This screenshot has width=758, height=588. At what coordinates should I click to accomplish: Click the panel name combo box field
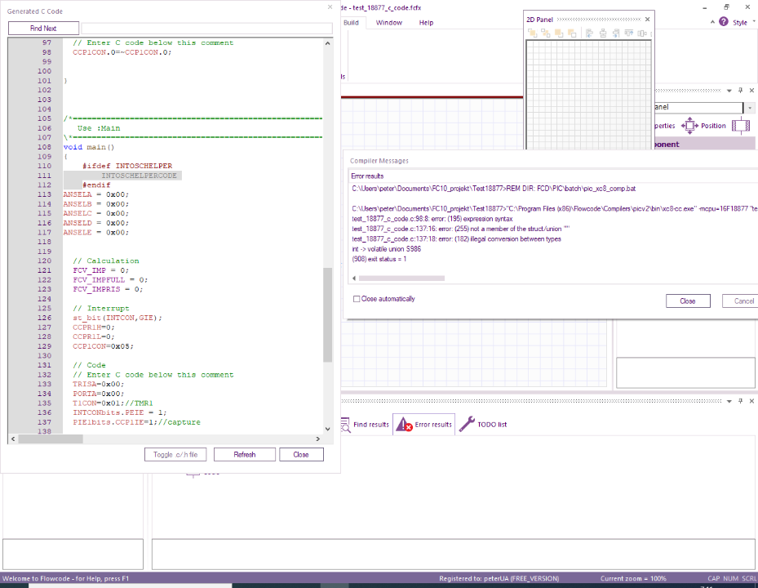pos(698,108)
